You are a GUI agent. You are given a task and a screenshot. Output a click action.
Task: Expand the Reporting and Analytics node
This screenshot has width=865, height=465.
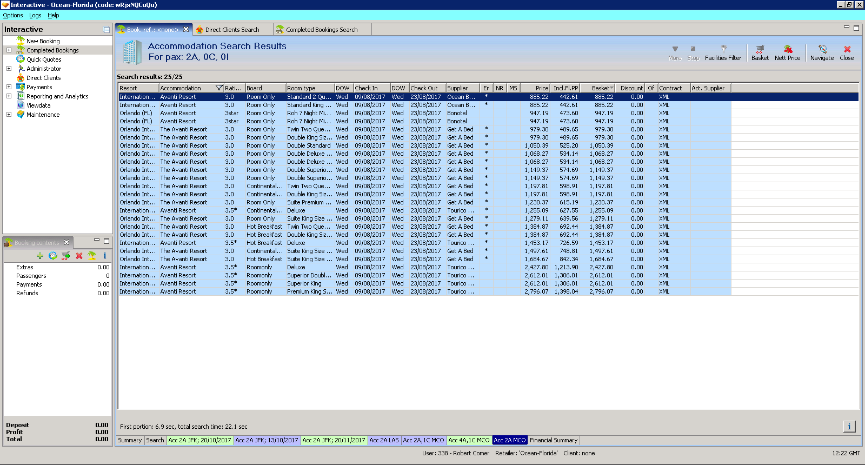click(9, 96)
